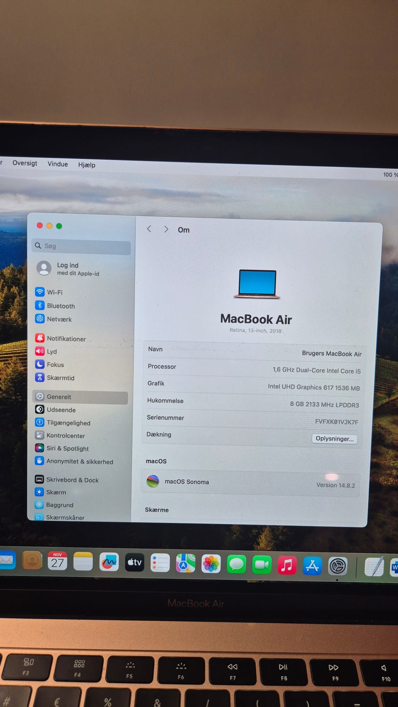Click Version 14.8.2 text
The width and height of the screenshot is (398, 707).
pos(336,485)
